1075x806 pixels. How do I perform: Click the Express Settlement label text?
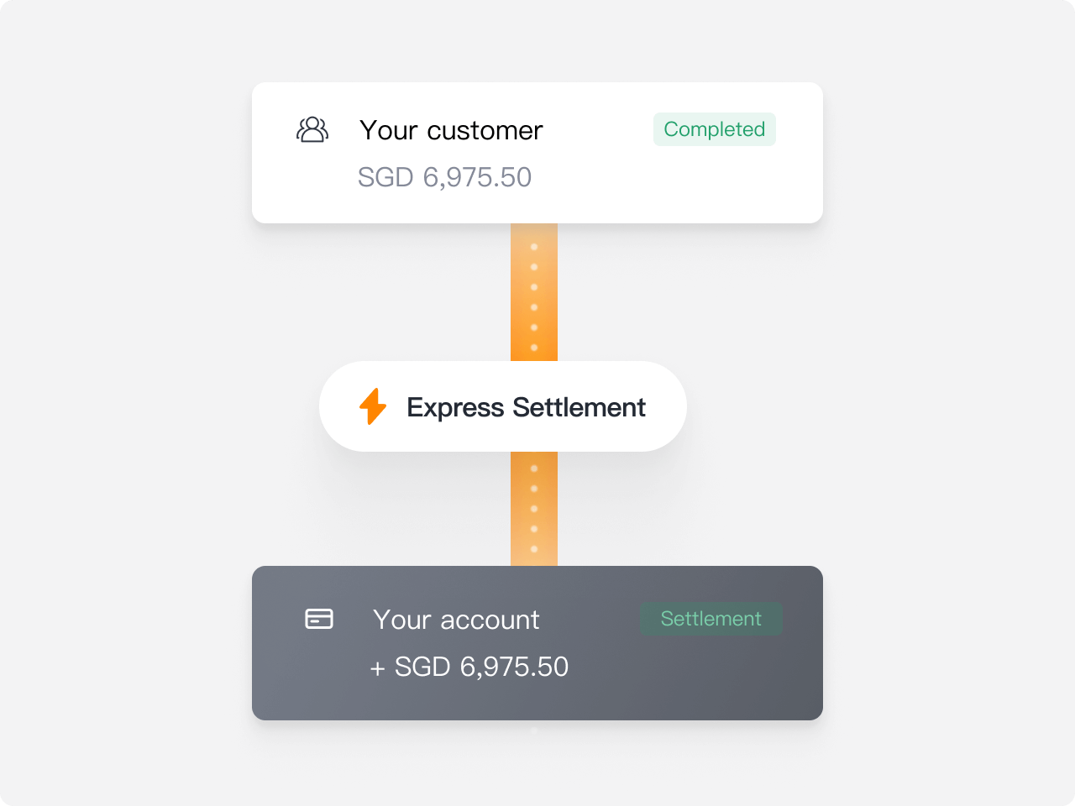click(x=527, y=407)
